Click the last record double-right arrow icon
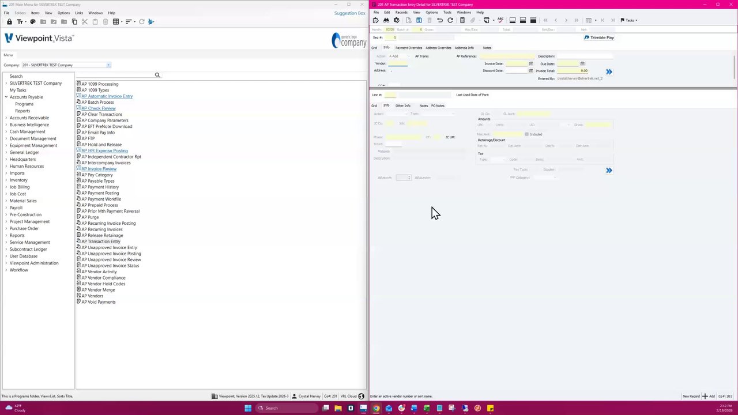The width and height of the screenshot is (738, 415). pyautogui.click(x=577, y=20)
